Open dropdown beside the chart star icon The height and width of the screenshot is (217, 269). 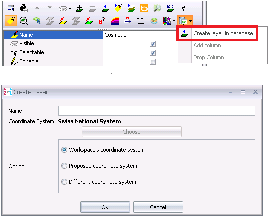click(174, 21)
